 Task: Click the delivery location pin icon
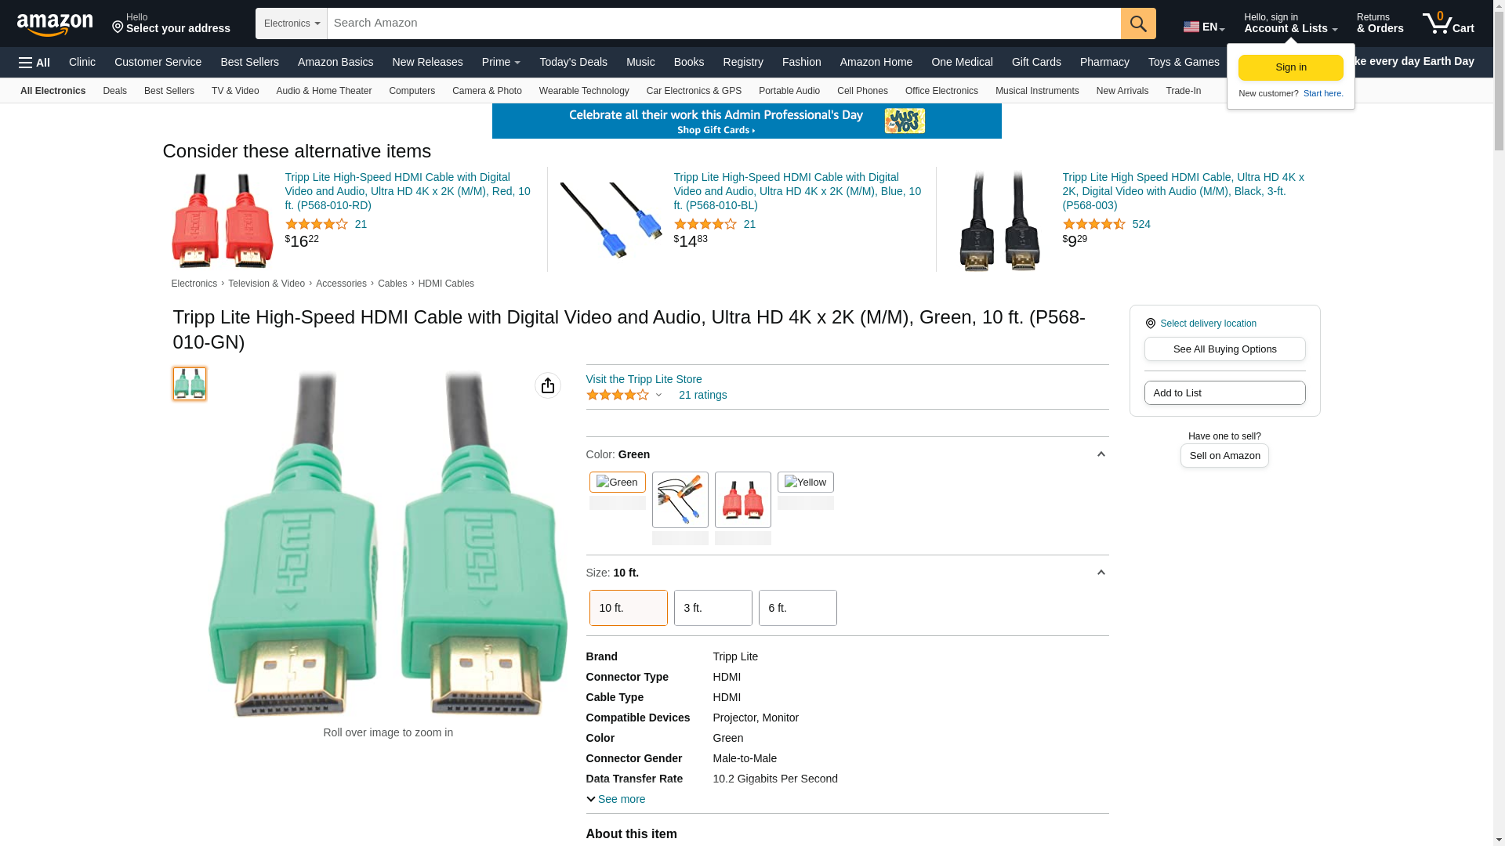(1150, 324)
